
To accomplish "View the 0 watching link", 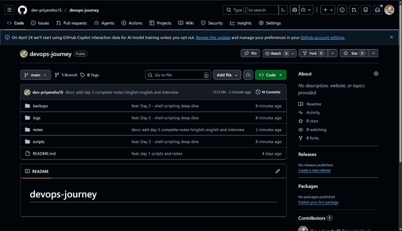I will (312, 129).
